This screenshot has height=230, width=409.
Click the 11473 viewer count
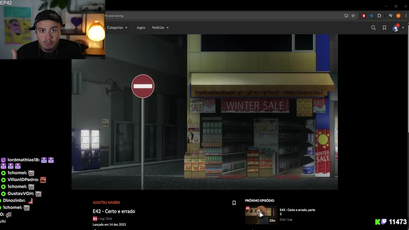click(x=397, y=222)
